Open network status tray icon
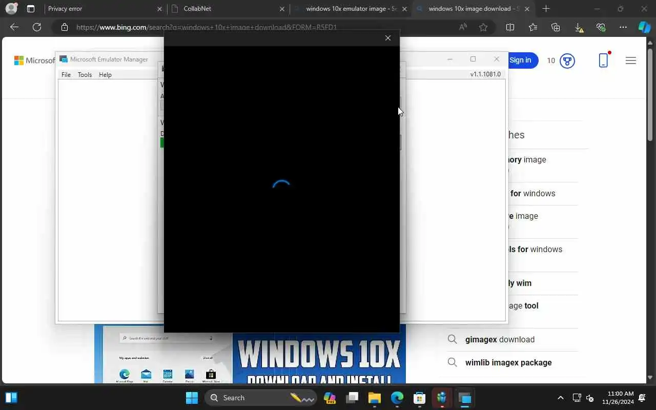This screenshot has height=410, width=656. (577, 398)
